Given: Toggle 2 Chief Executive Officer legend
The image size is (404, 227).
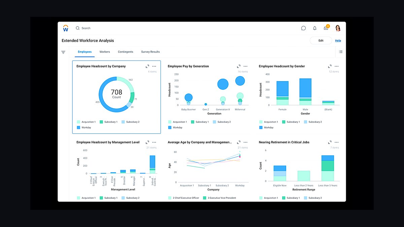Looking at the screenshot, I should 183,198.
